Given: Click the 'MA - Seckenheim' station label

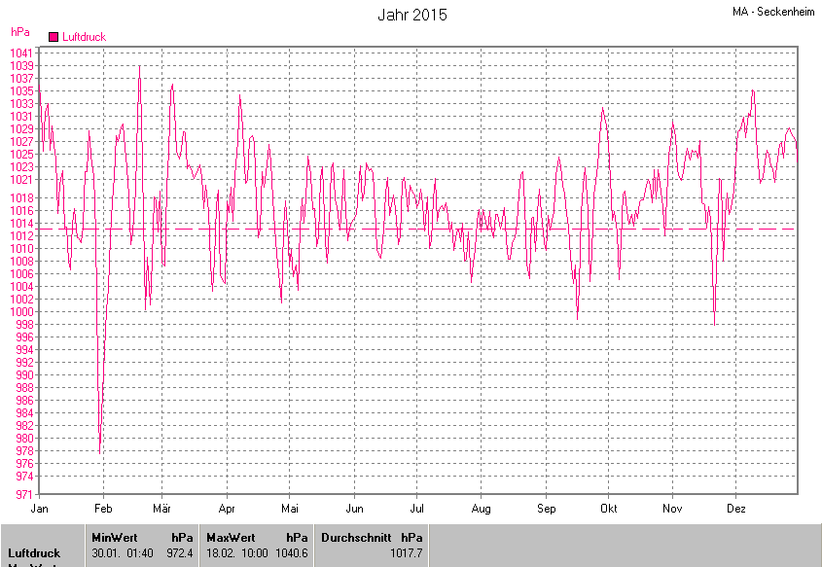Looking at the screenshot, I should pos(773,12).
